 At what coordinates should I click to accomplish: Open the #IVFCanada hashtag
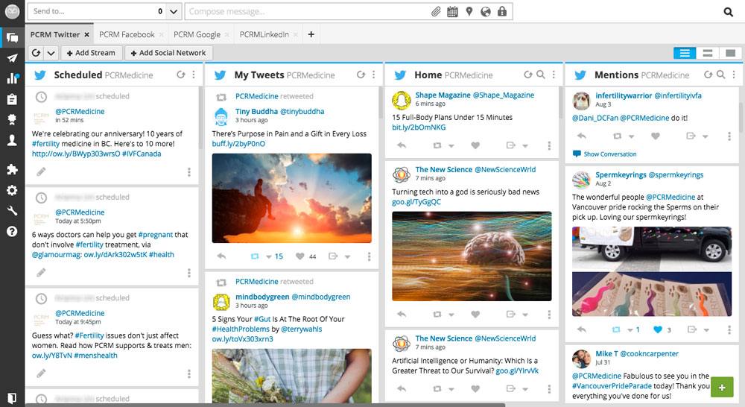tap(142, 154)
